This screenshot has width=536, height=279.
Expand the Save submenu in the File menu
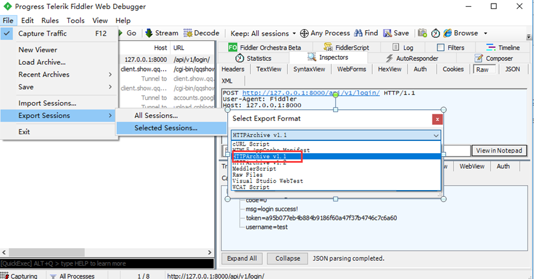coord(59,87)
